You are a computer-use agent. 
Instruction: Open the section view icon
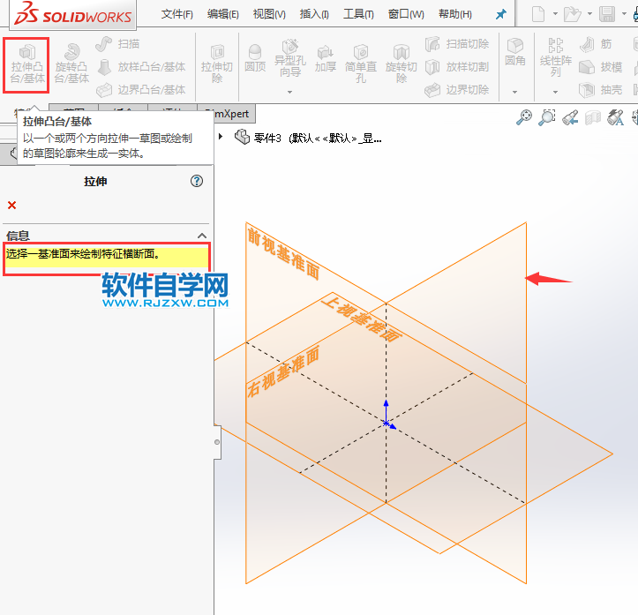pyautogui.click(x=593, y=117)
